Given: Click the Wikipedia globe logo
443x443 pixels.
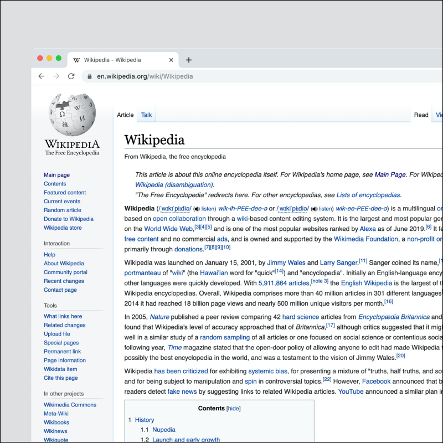Looking at the screenshot, I should [73, 115].
